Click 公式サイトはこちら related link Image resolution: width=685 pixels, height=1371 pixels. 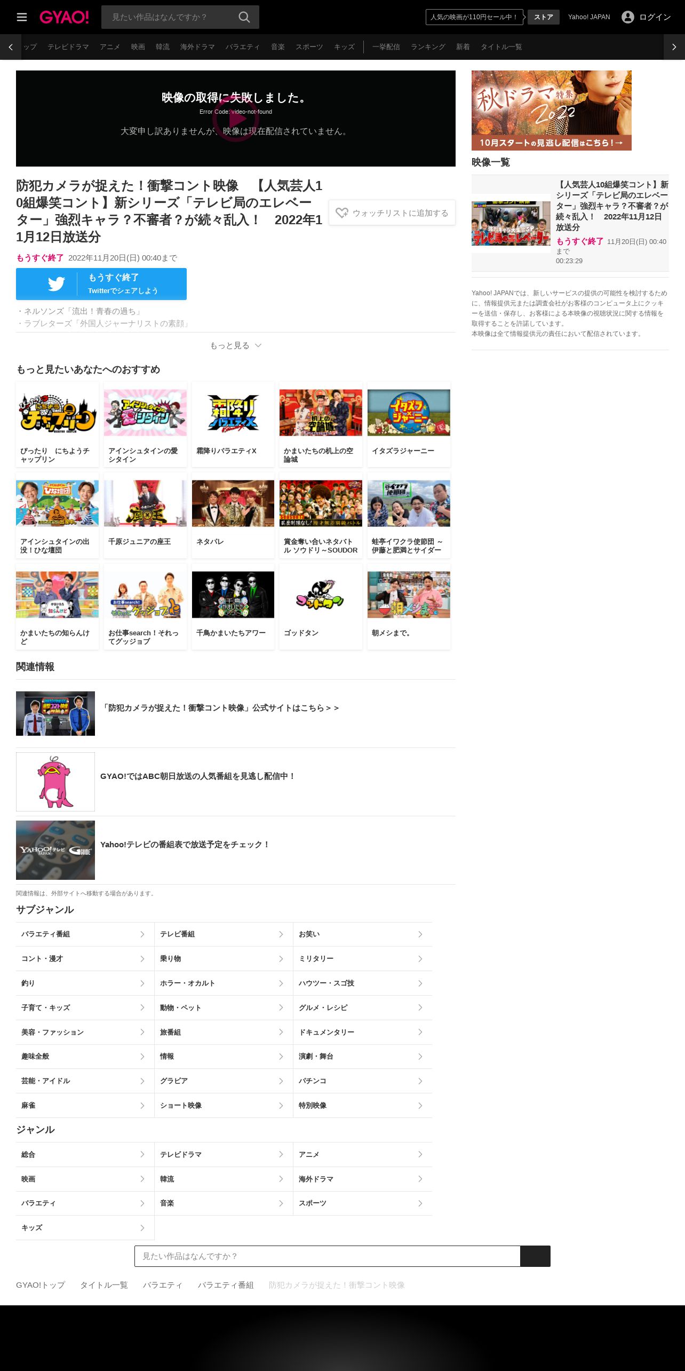click(x=220, y=708)
